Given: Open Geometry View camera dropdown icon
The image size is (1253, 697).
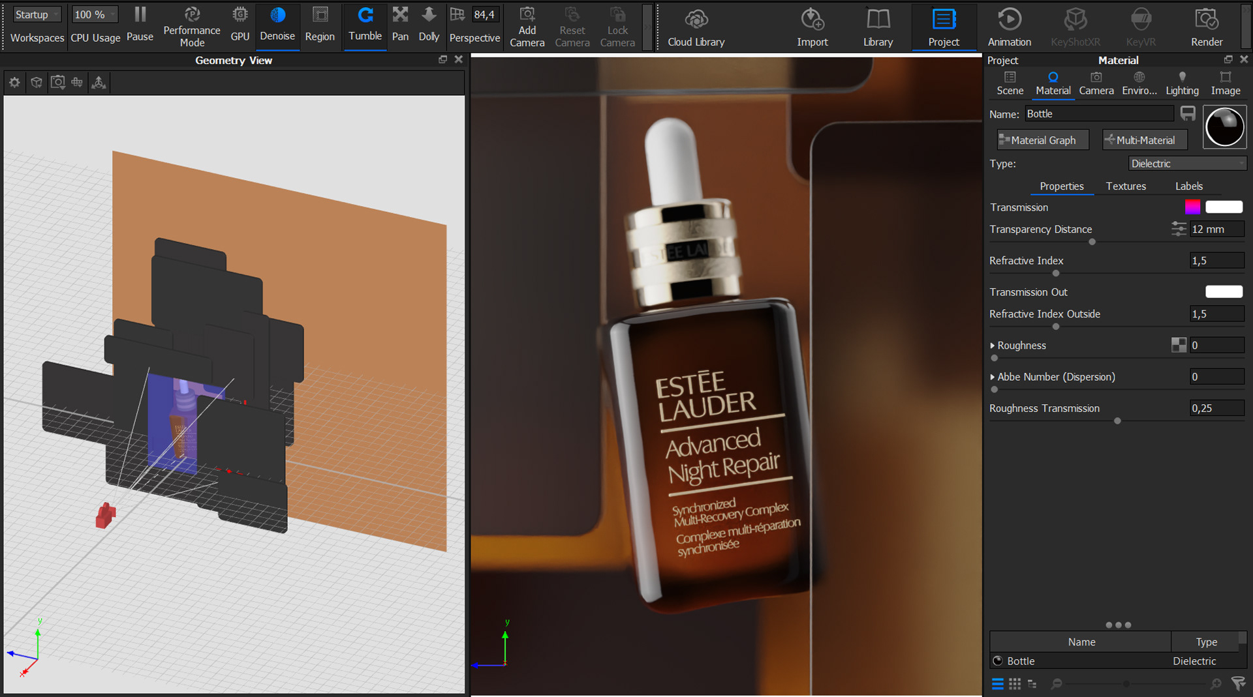Looking at the screenshot, I should [x=57, y=82].
